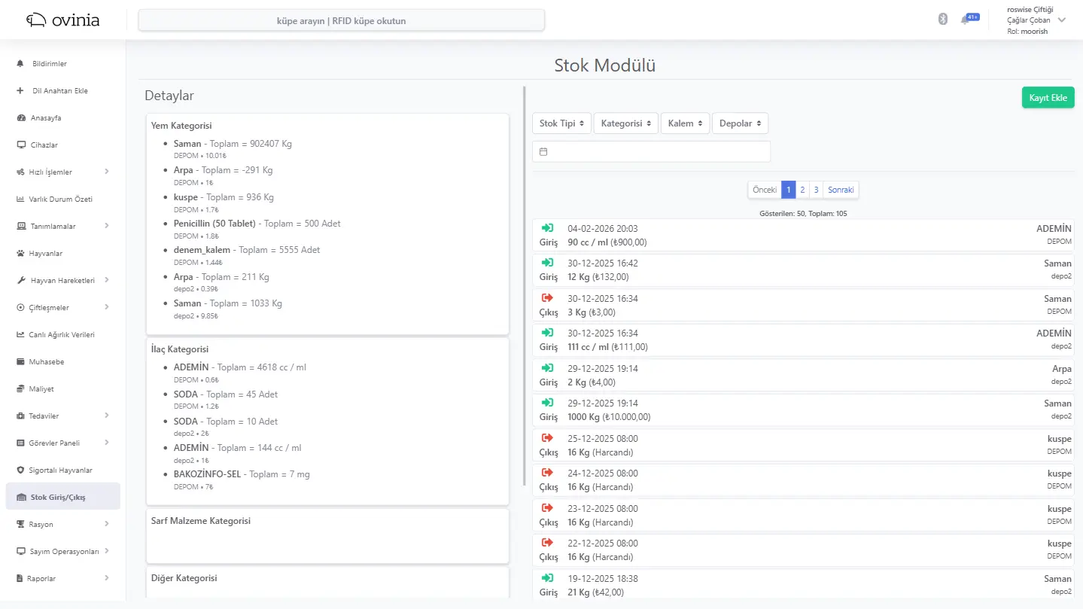Click the red Çıkış arrow icon for 30-12-2025 16:34
Viewport: 1083px width, 609px height.
(547, 298)
